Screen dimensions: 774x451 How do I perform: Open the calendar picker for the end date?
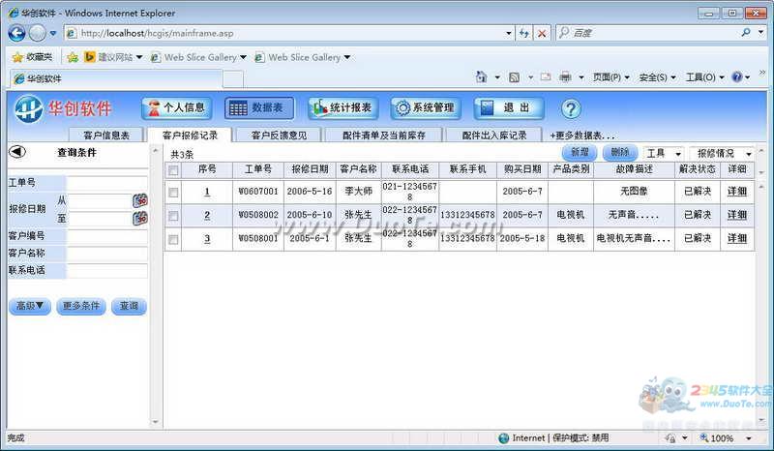(140, 219)
